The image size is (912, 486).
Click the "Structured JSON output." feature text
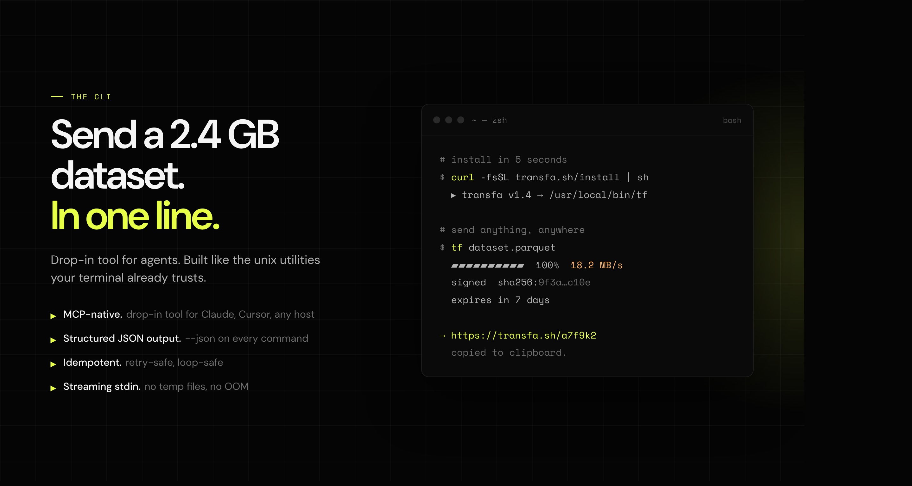pyautogui.click(x=122, y=338)
